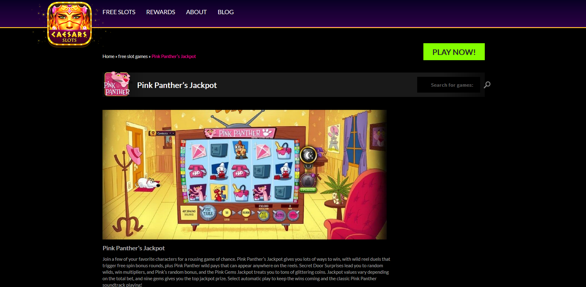
Task: Expand the Contests dropdown arrow
Action: coord(173,133)
